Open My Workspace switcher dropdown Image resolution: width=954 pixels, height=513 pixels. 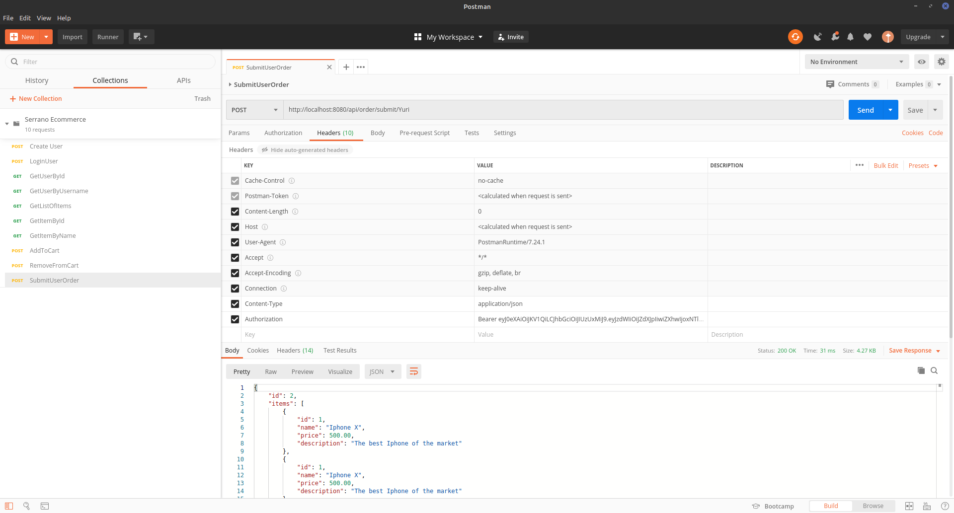click(449, 37)
